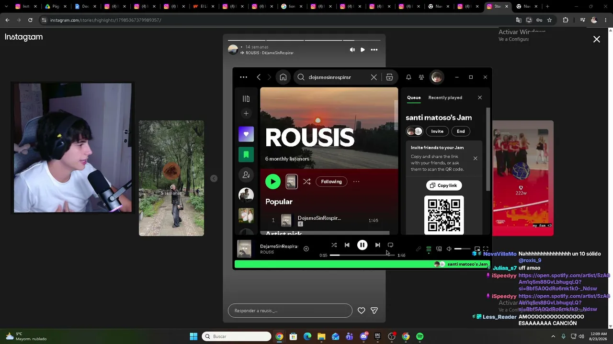The width and height of the screenshot is (613, 344).
Task: Open Spotify Home via the house icon
Action: [x=283, y=77]
